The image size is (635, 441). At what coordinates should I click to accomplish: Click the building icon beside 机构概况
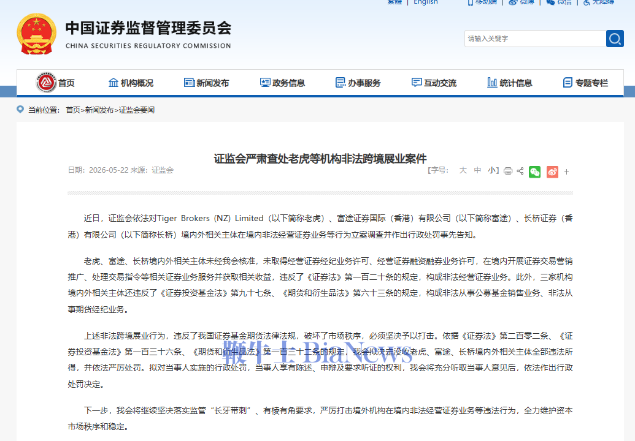[114, 83]
